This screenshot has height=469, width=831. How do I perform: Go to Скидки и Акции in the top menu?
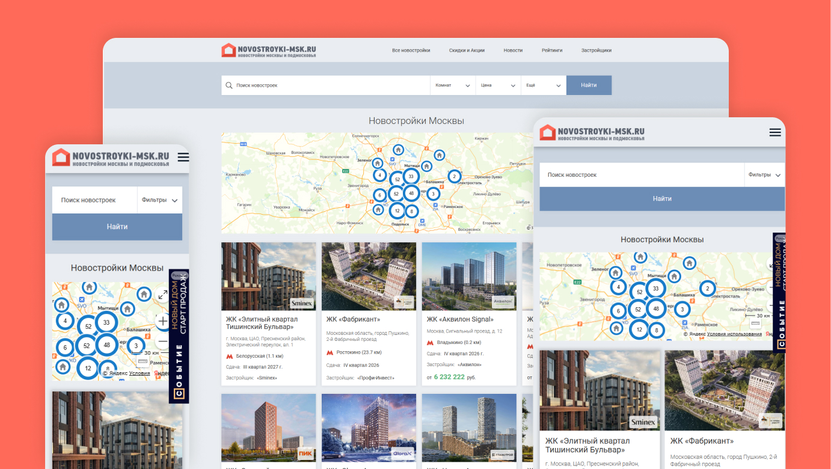pos(467,51)
